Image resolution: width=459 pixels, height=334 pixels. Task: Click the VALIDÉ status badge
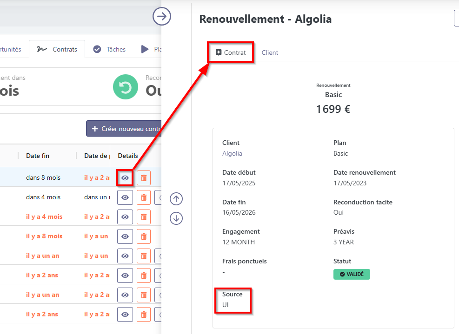click(352, 274)
